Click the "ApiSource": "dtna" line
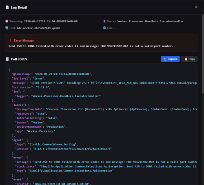Viewport: 204px width, 185px height. pos(31,113)
